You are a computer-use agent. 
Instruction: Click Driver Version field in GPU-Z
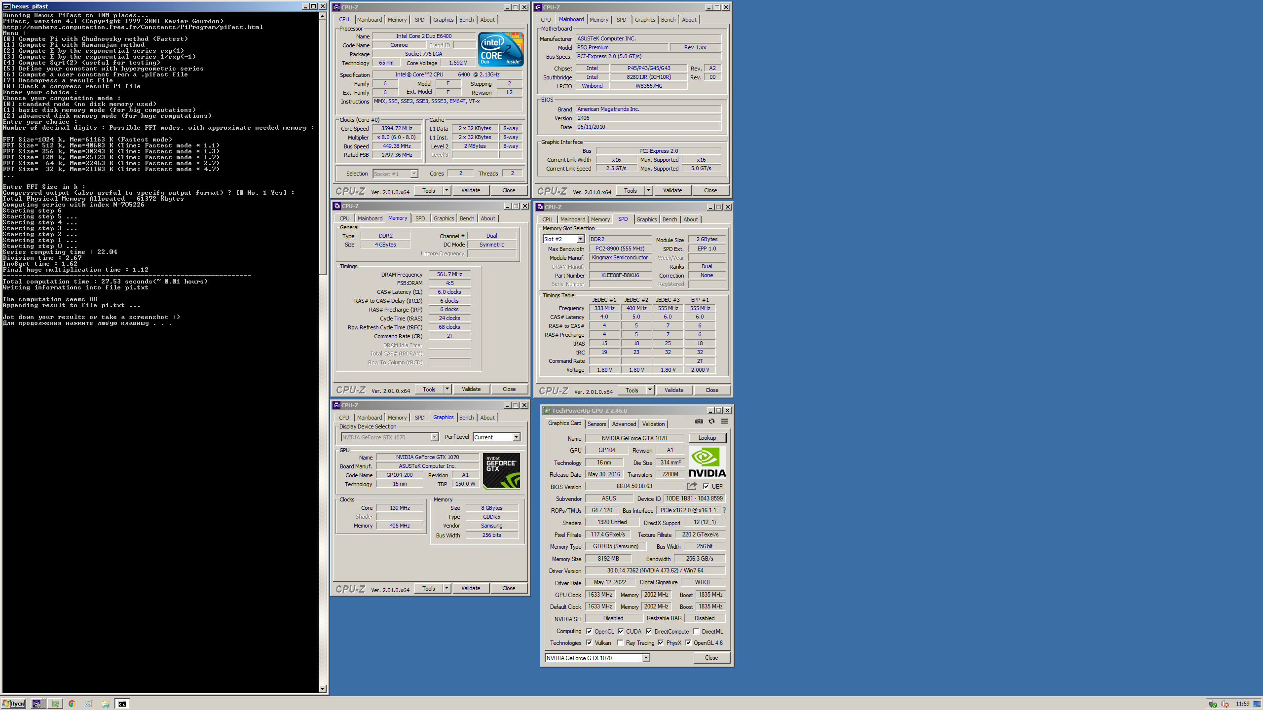(x=655, y=570)
